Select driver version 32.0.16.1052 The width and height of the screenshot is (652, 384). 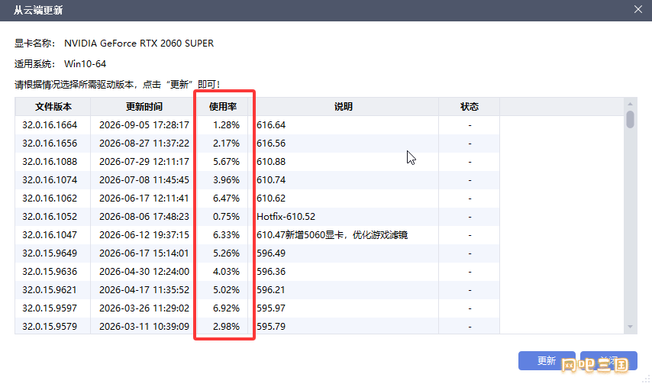pyautogui.click(x=50, y=217)
